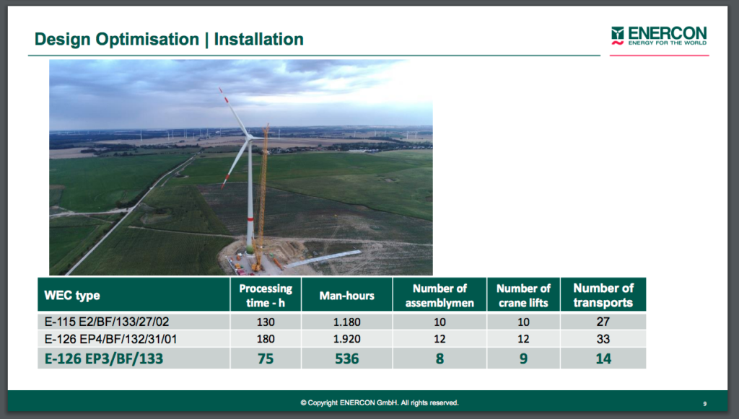Click the 'Number of assemblymen' header
Viewport: 739px width, 419px height.
click(x=440, y=295)
